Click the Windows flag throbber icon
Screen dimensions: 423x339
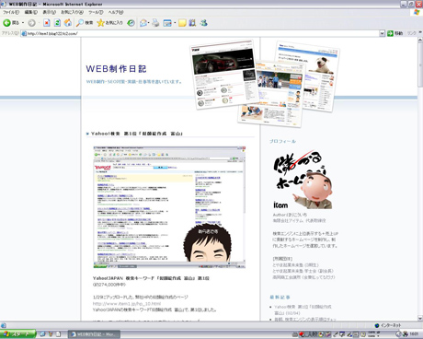click(417, 12)
